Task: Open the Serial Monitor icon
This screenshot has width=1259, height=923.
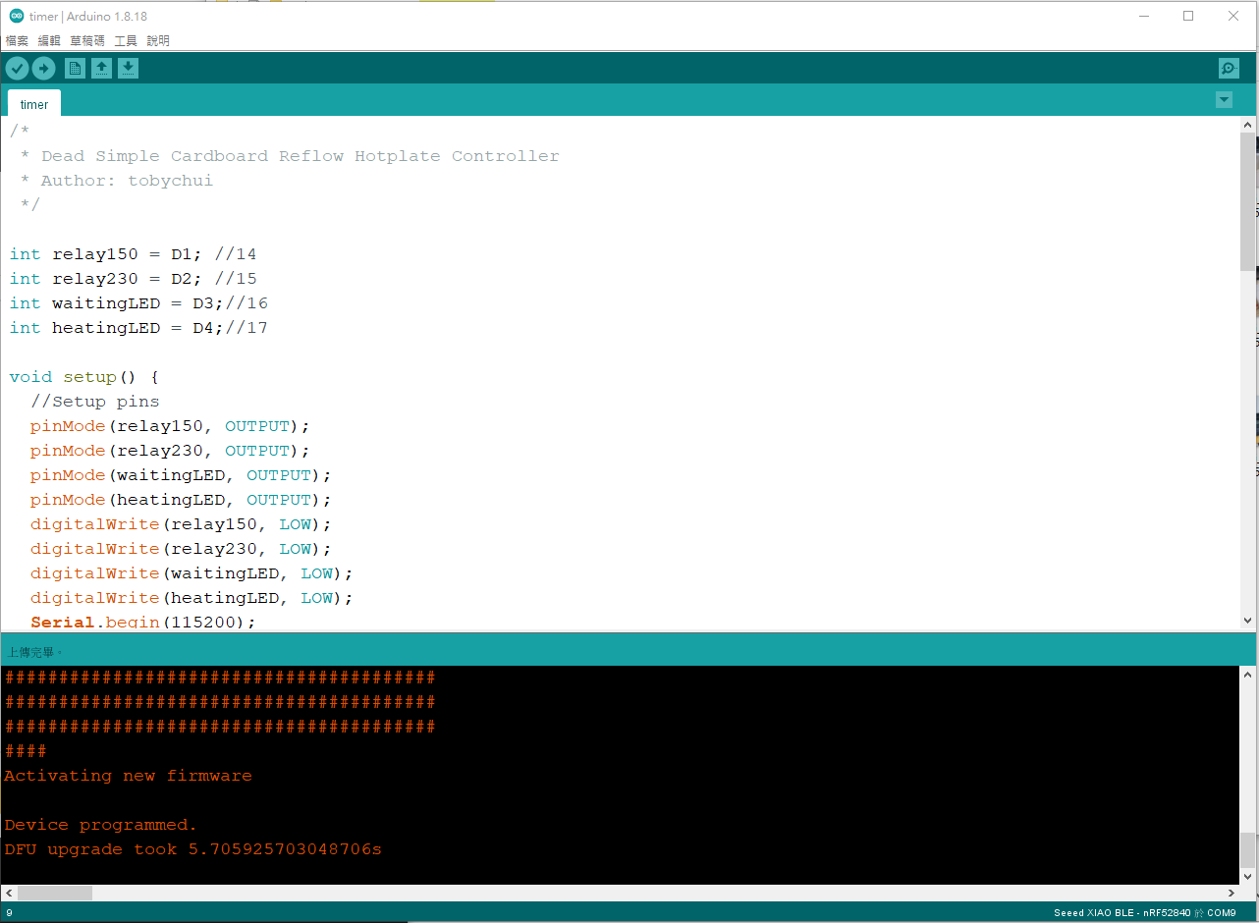Action: point(1228,68)
